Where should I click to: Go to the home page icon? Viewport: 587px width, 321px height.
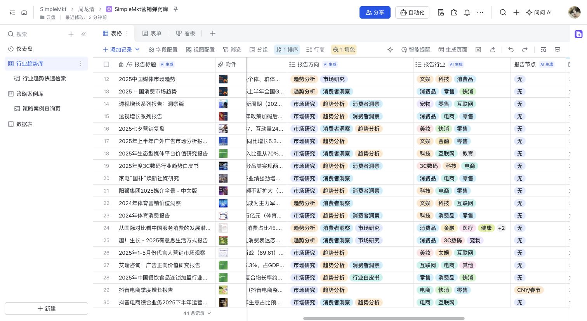click(24, 12)
